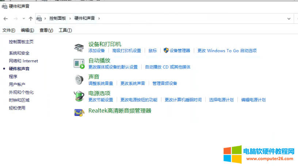The image size is (298, 166).
Task: Select 控制面板 in the breadcrumb path
Action: click(58, 18)
